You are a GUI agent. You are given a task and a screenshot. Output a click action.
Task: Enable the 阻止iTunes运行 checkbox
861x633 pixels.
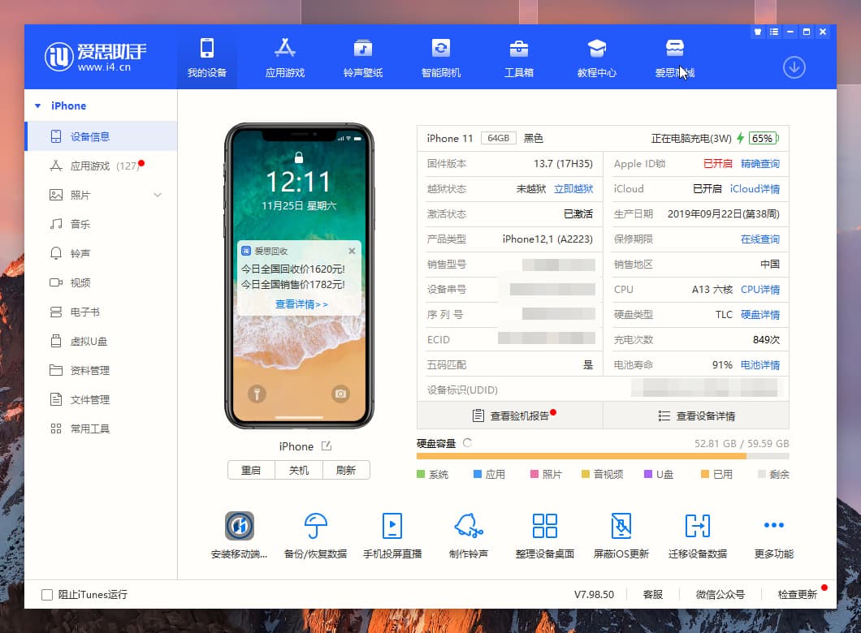47,594
